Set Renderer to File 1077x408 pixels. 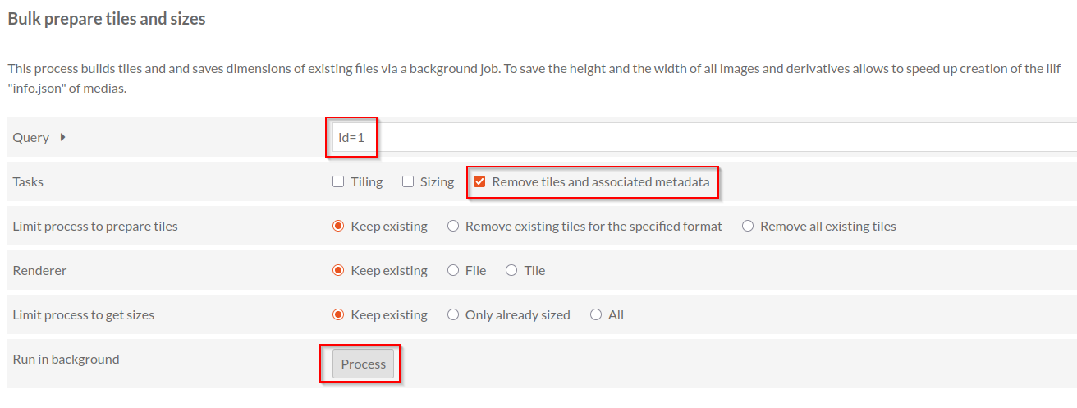coord(453,271)
